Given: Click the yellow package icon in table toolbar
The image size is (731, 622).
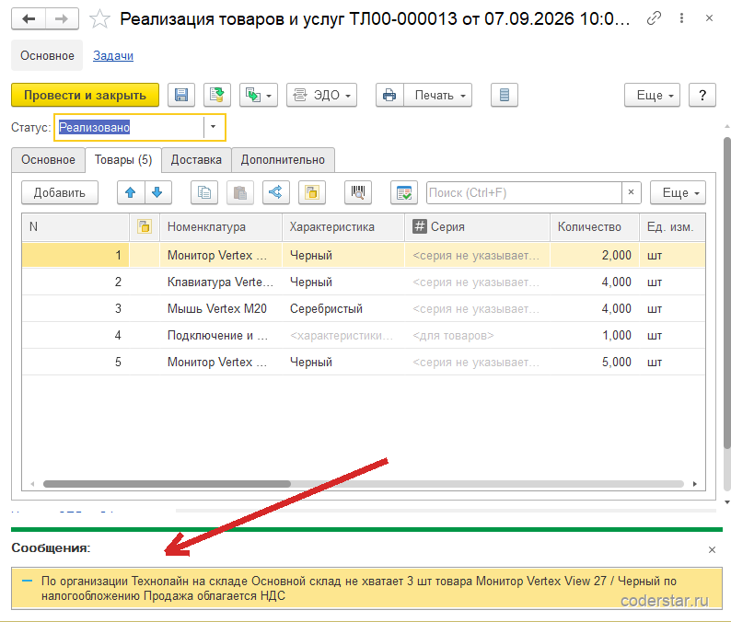Looking at the screenshot, I should (x=312, y=192).
